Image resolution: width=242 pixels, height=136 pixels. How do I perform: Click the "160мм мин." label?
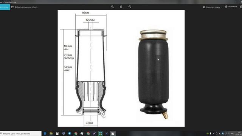(68, 48)
